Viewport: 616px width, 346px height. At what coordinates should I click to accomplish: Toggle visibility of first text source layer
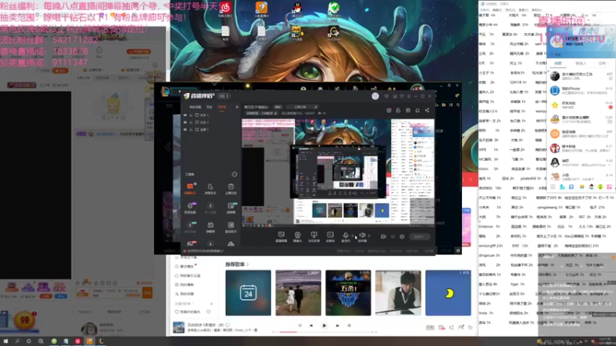click(185, 115)
